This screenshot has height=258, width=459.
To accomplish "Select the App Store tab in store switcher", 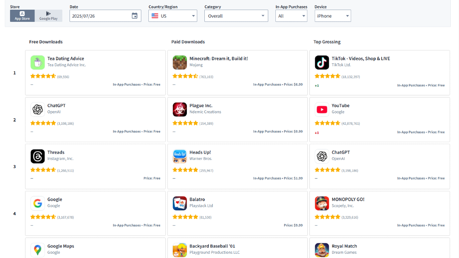I will pyautogui.click(x=22, y=15).
